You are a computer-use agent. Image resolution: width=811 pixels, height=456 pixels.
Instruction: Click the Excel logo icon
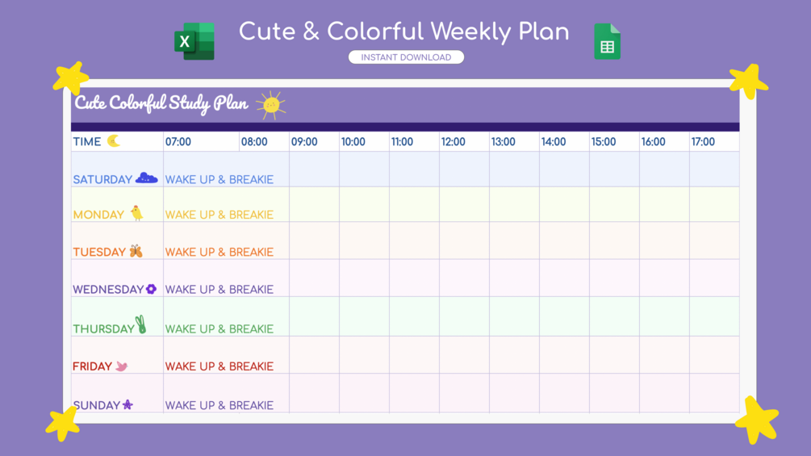coord(194,41)
